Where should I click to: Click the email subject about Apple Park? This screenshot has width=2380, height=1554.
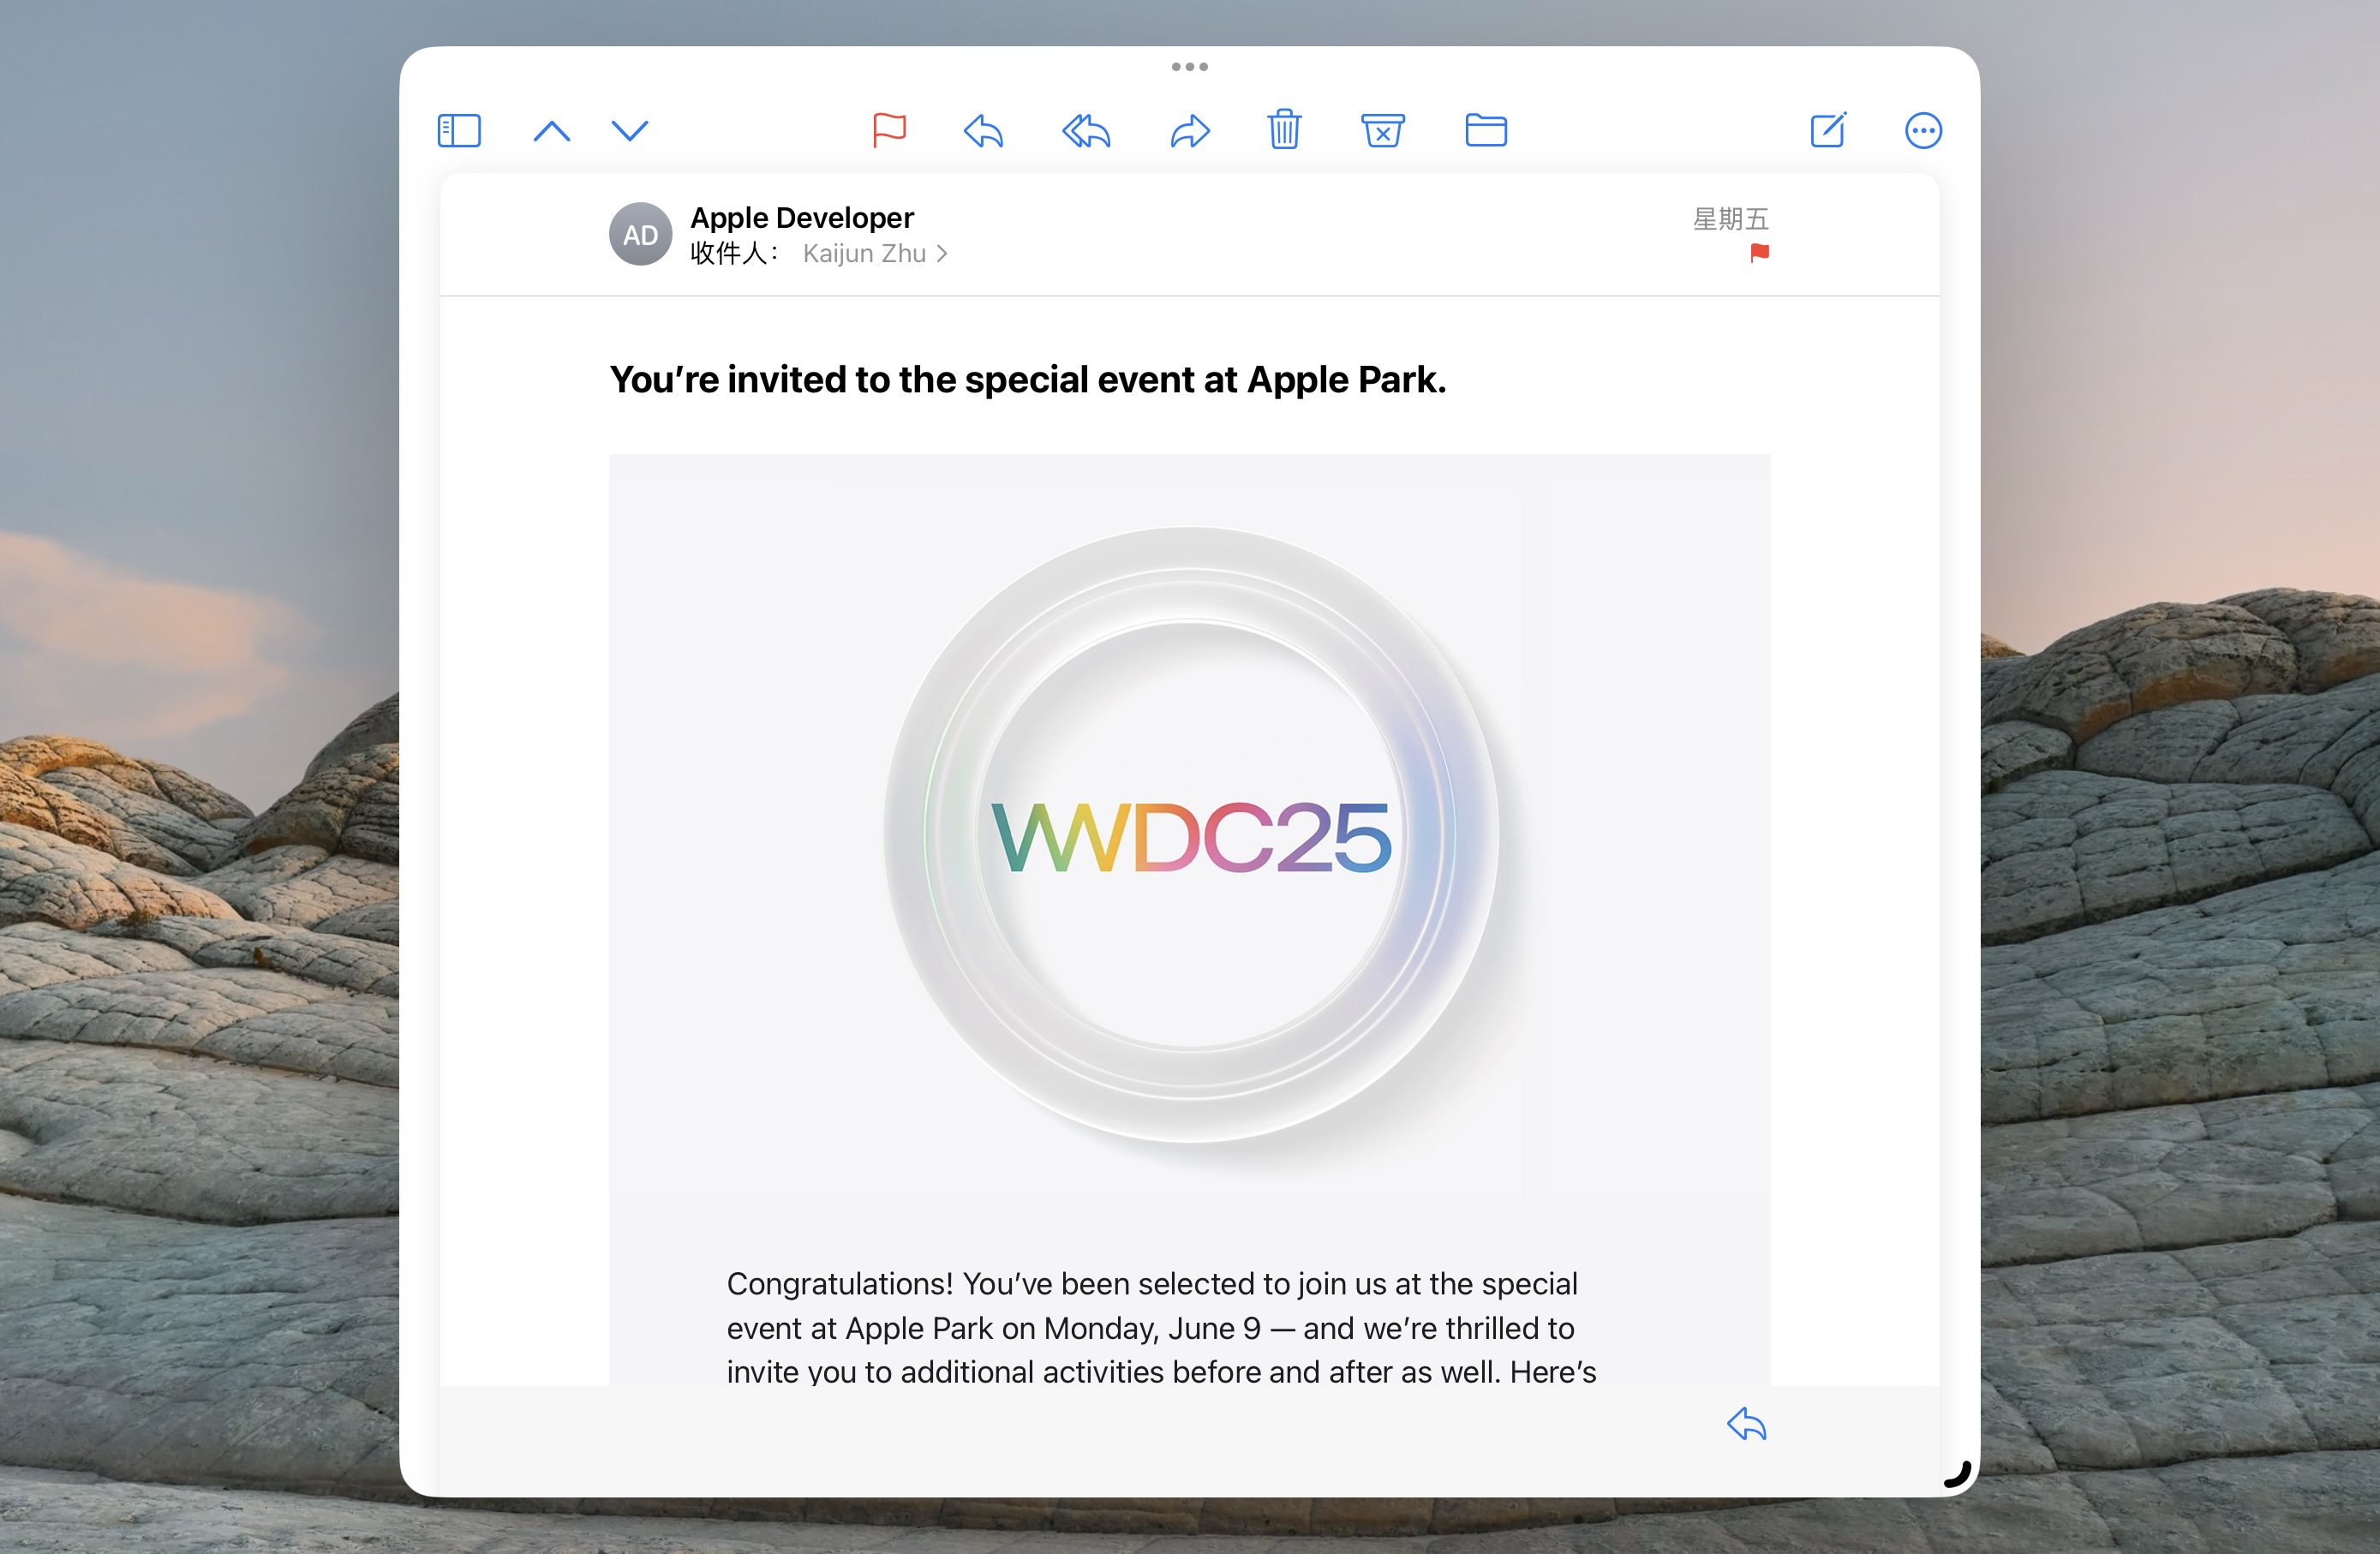[1028, 380]
